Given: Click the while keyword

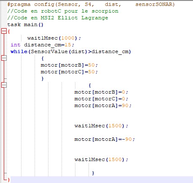Looking at the screenshot, I should (x=19, y=51).
